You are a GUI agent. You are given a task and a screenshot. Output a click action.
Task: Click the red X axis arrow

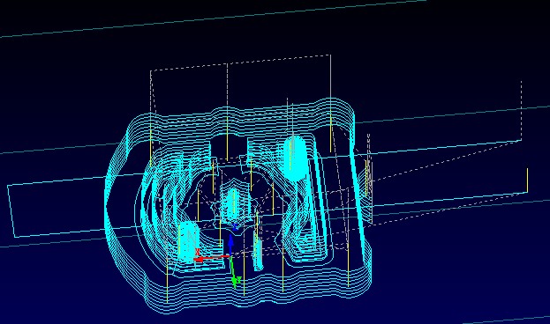click(212, 258)
